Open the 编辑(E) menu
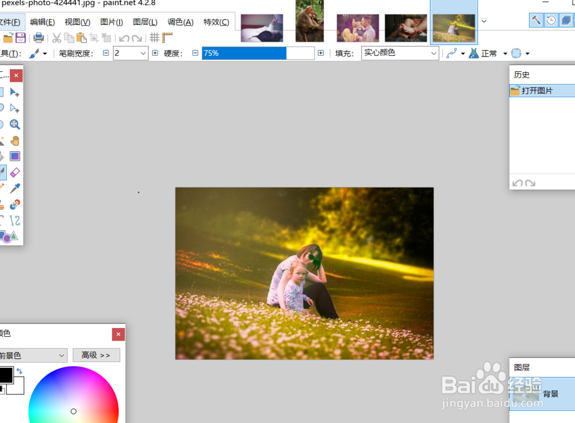 (42, 22)
